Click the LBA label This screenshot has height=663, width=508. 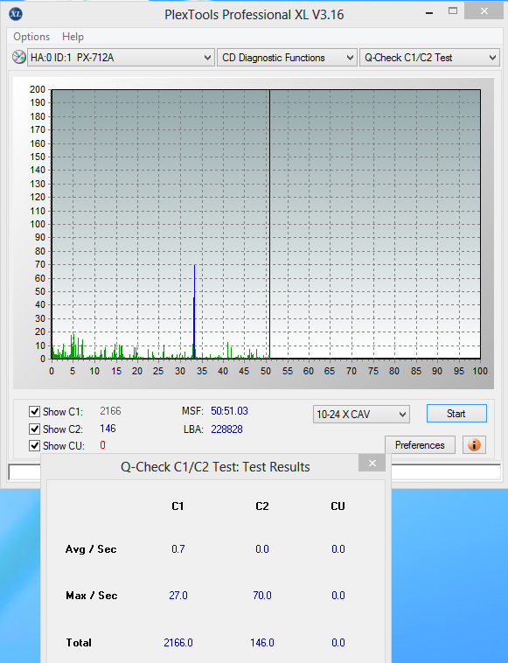coord(193,429)
